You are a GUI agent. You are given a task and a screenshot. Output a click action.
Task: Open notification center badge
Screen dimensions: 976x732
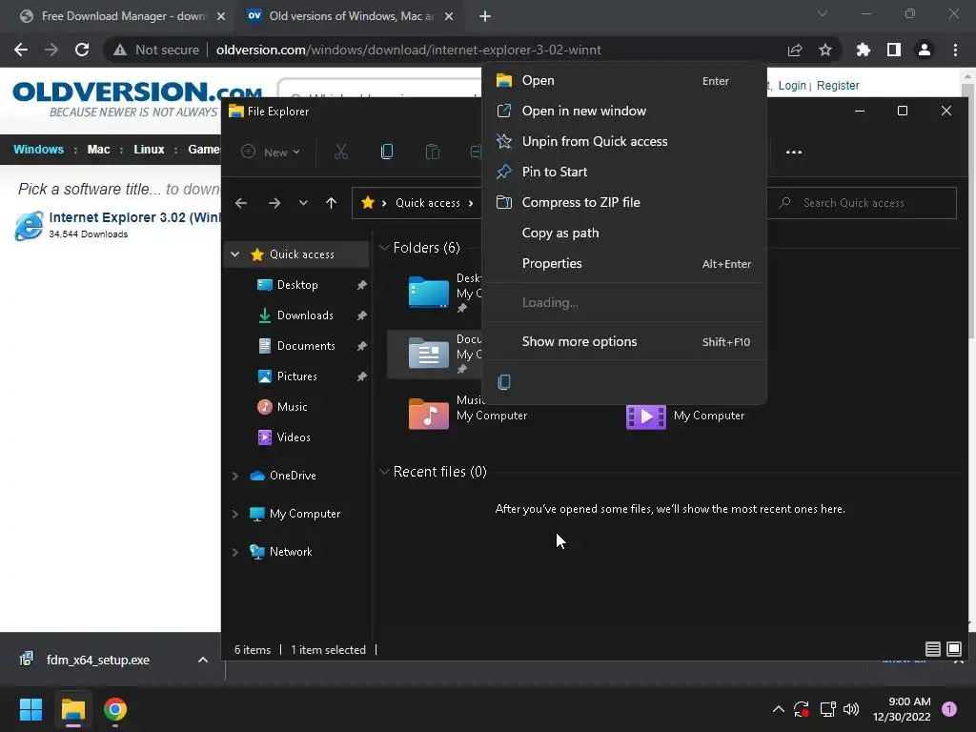pos(949,709)
